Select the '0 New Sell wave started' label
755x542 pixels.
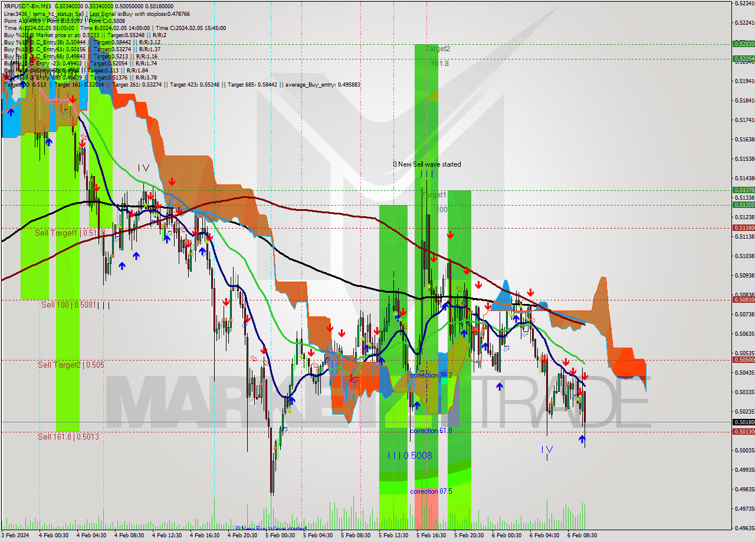click(x=427, y=164)
